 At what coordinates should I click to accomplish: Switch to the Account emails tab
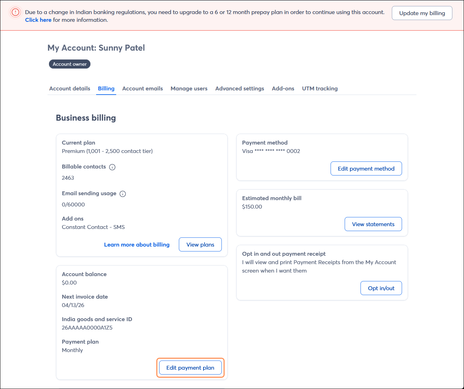point(143,89)
